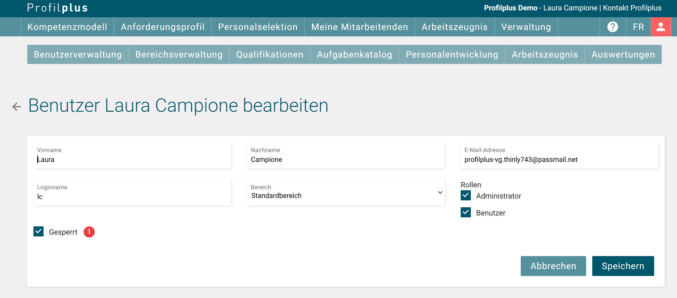Click the back arrow icon
Image resolution: width=677 pixels, height=298 pixels.
click(x=16, y=107)
